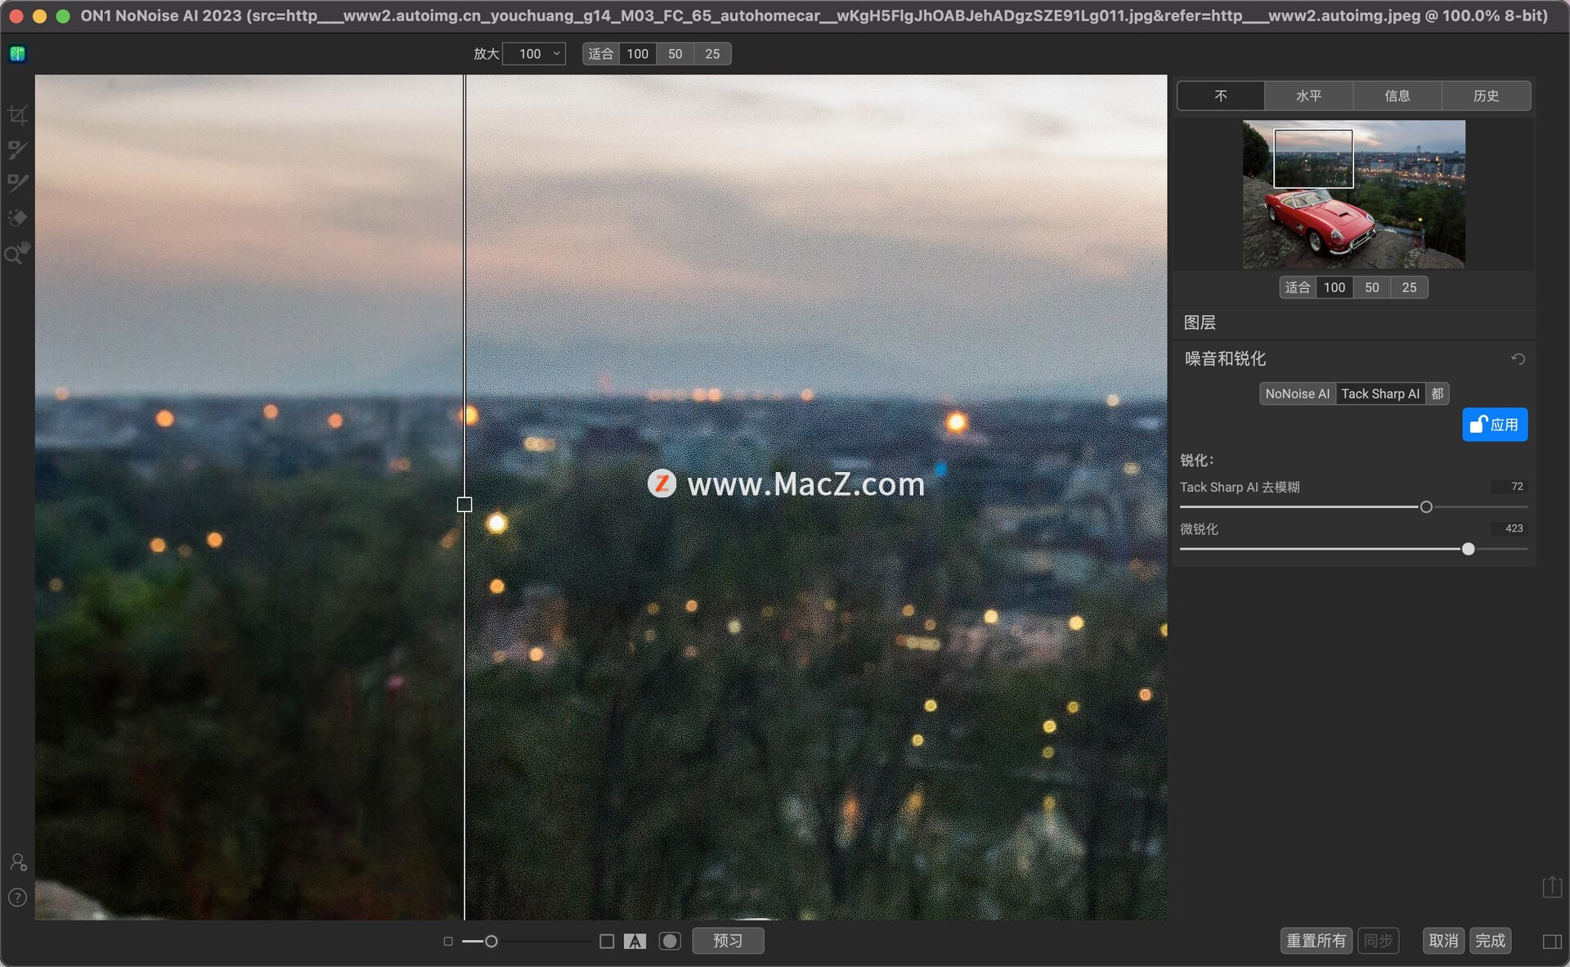Toggle the right side panel visibility icon

point(1551,942)
